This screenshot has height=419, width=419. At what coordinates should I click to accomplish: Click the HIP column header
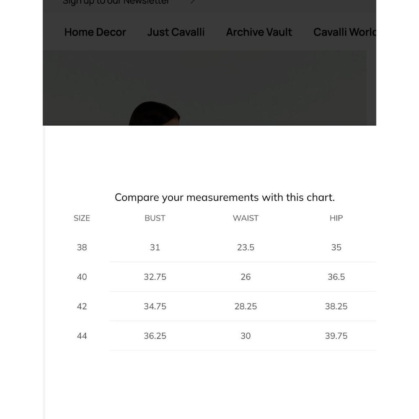click(336, 218)
